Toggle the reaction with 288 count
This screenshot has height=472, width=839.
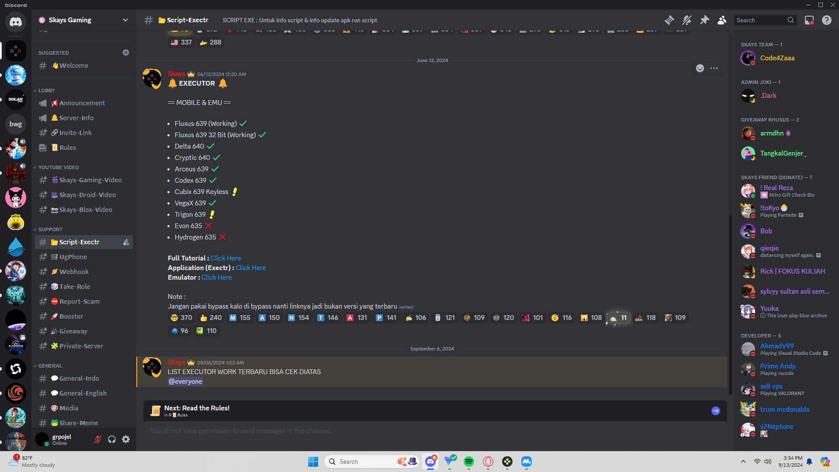point(211,42)
